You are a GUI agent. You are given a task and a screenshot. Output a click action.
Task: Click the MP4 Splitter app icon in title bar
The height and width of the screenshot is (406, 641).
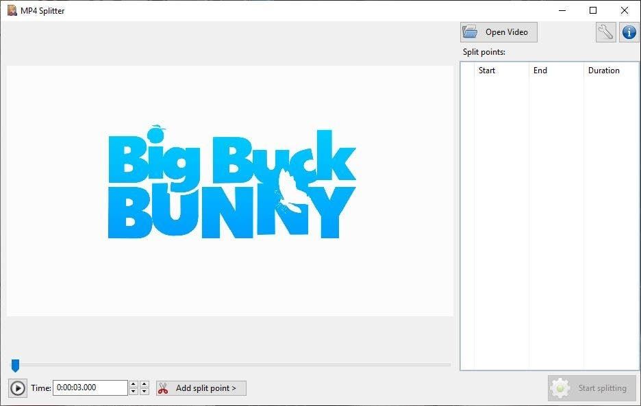(12, 11)
